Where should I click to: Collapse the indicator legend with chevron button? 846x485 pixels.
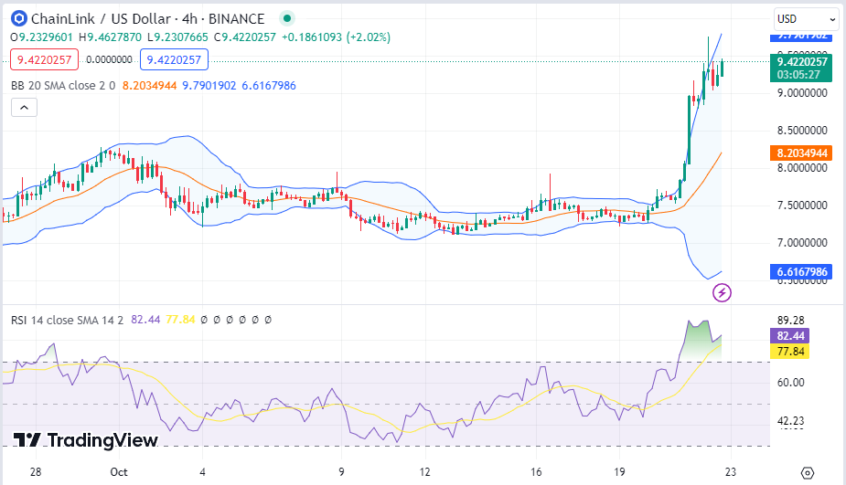pyautogui.click(x=25, y=108)
